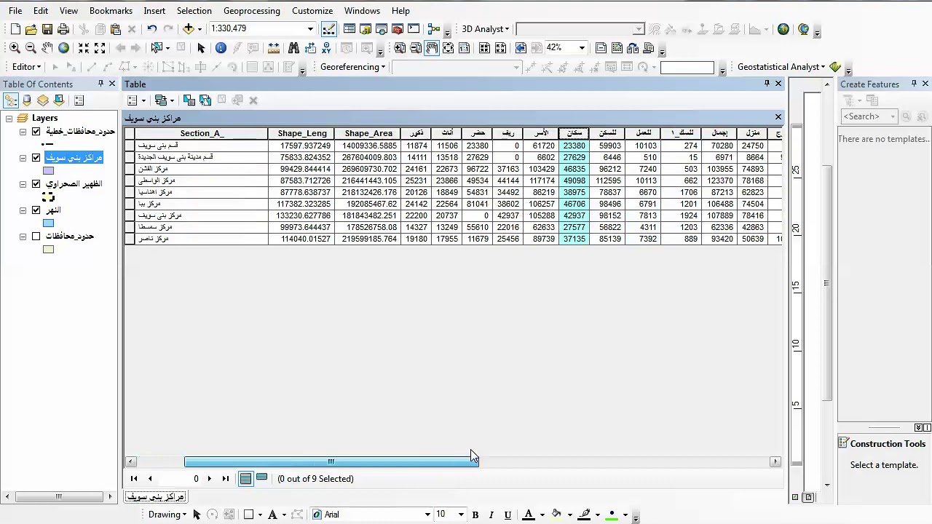Click the Full Extent globe icon
Viewport: 932px width, 524px height.
63,48
